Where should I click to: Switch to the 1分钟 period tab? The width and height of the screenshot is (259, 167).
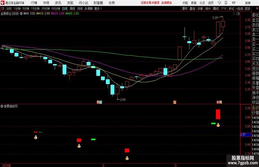17,9
